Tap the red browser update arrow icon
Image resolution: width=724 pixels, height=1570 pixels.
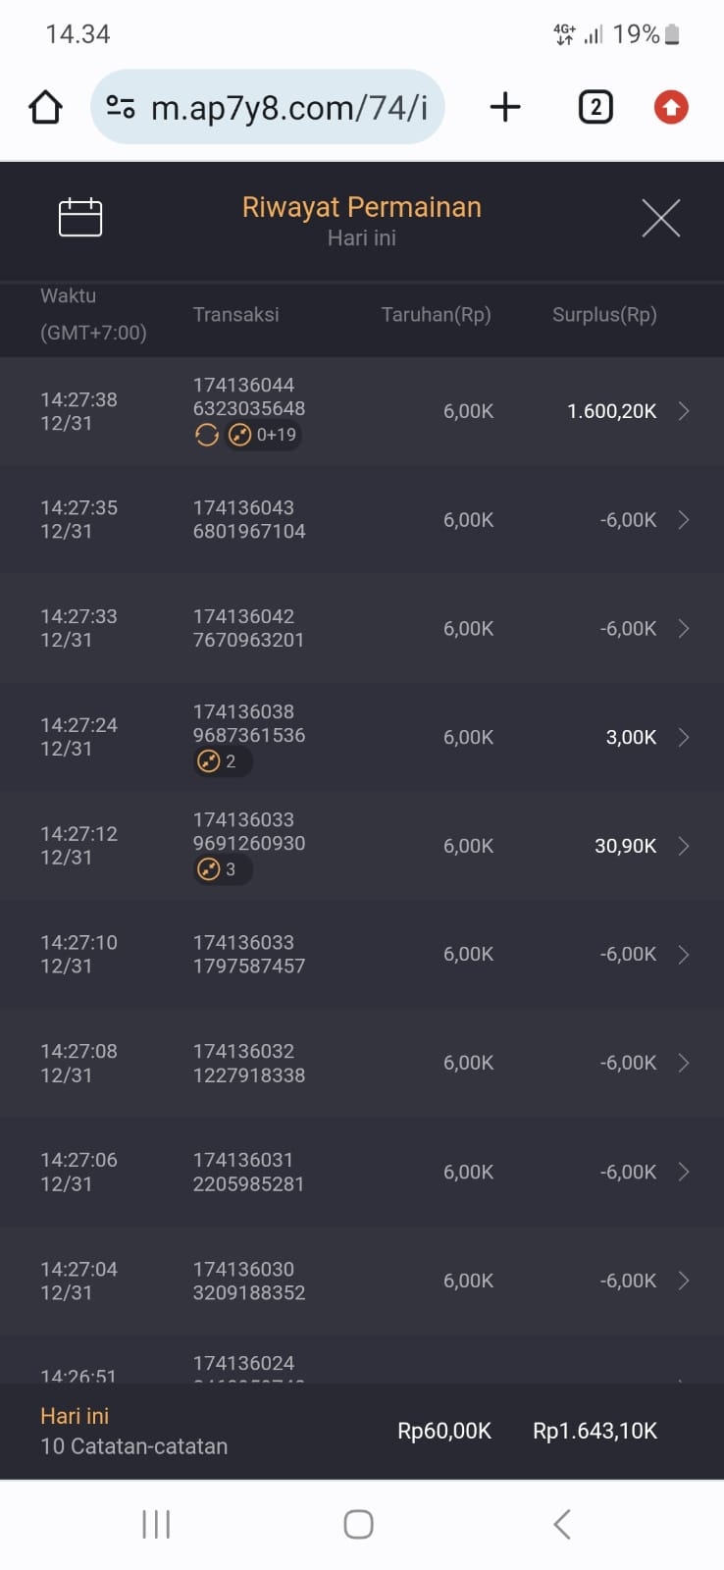click(671, 107)
